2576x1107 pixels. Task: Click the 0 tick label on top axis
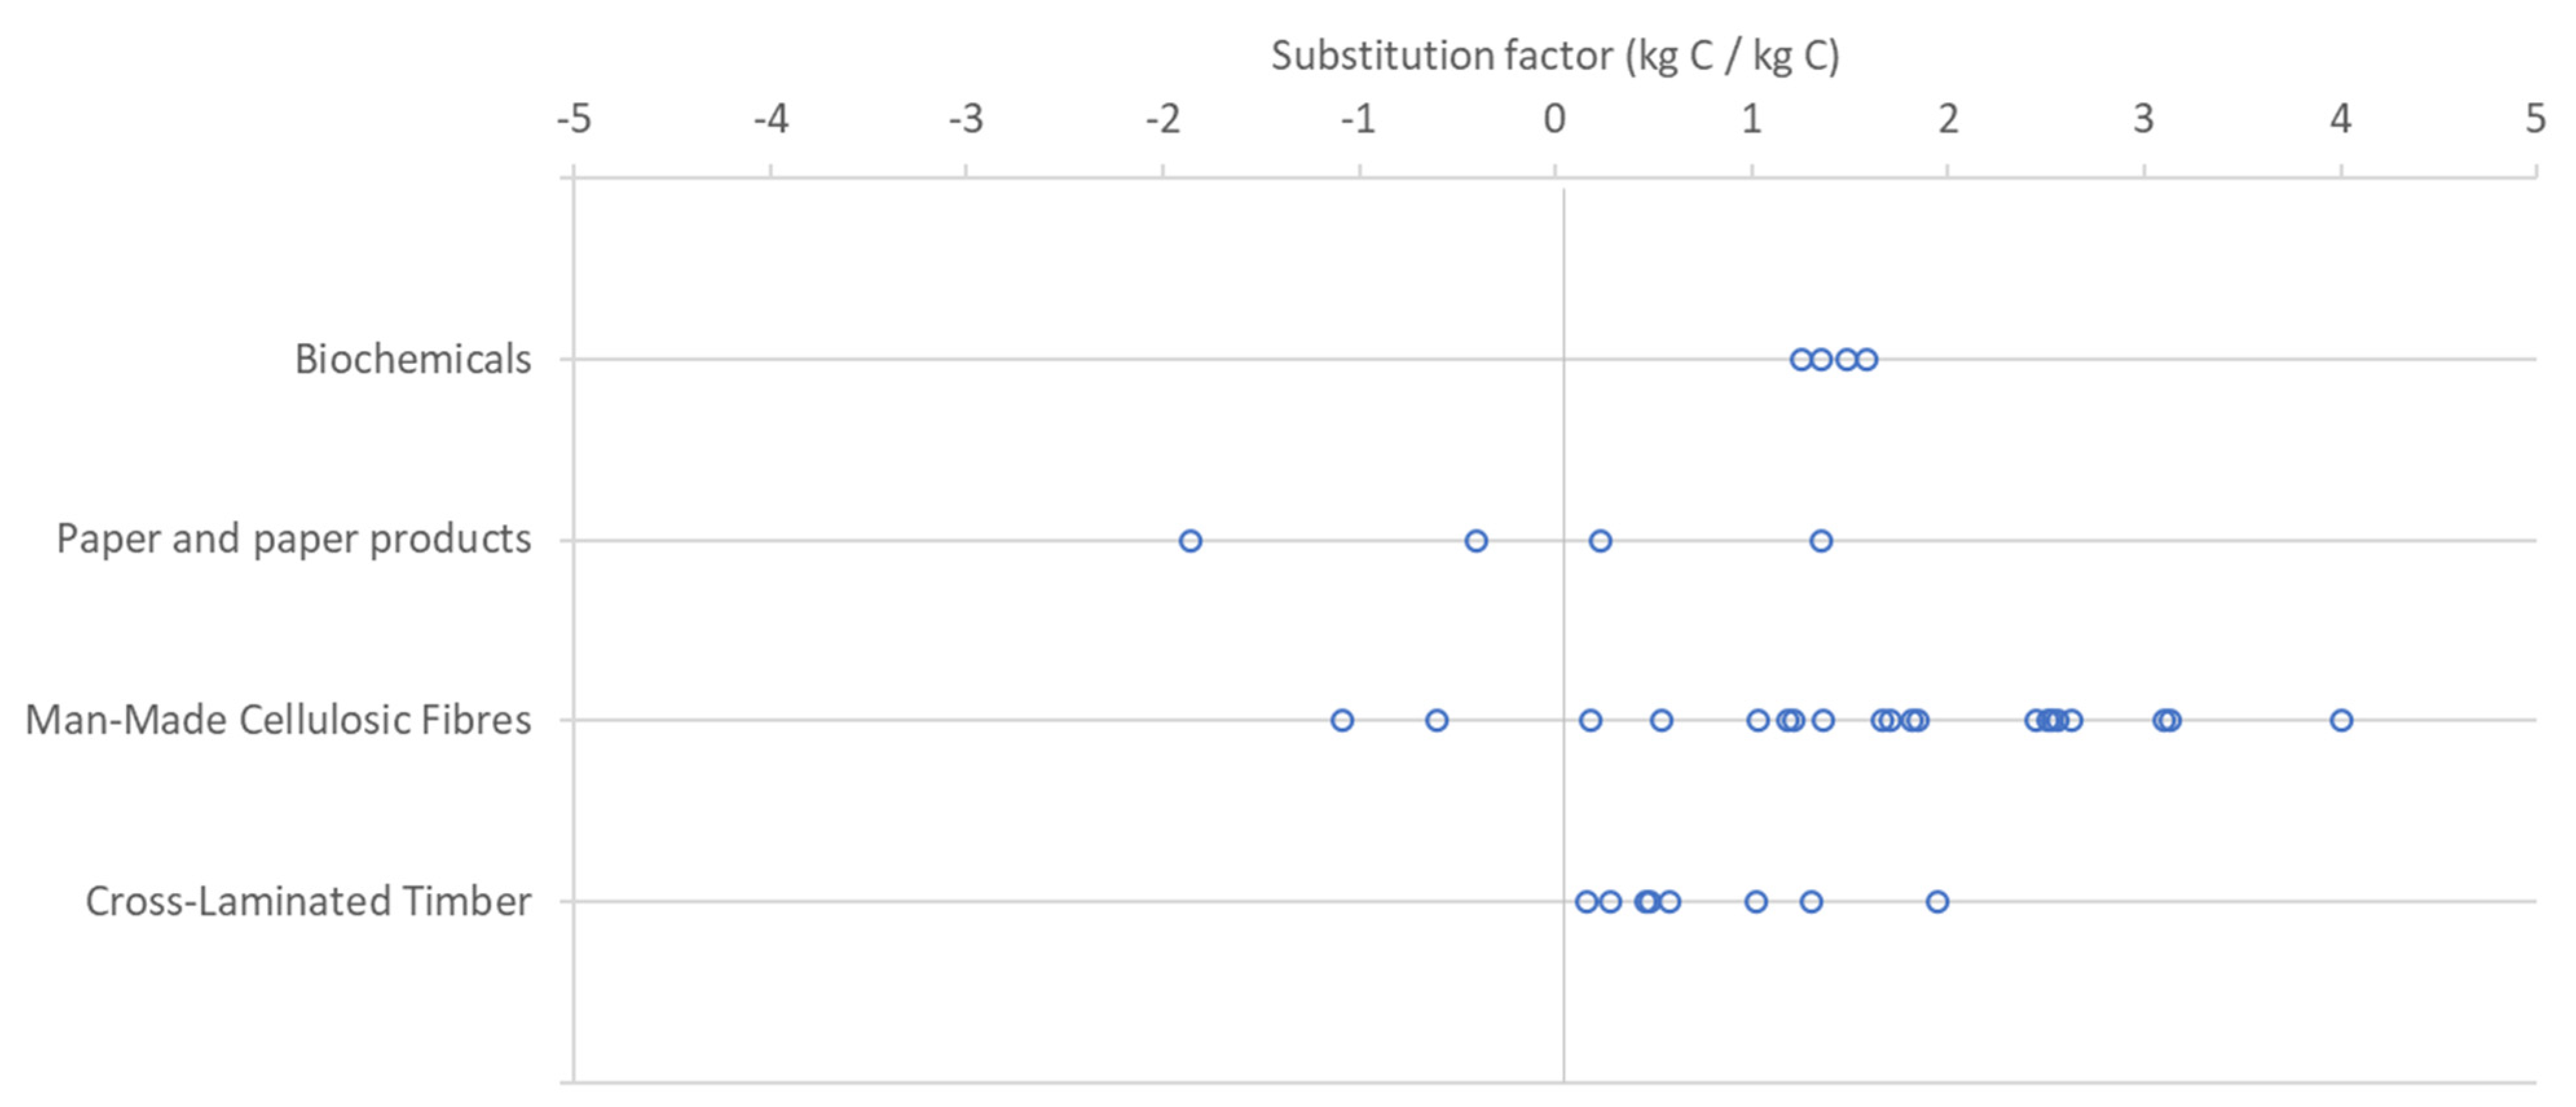(1554, 120)
